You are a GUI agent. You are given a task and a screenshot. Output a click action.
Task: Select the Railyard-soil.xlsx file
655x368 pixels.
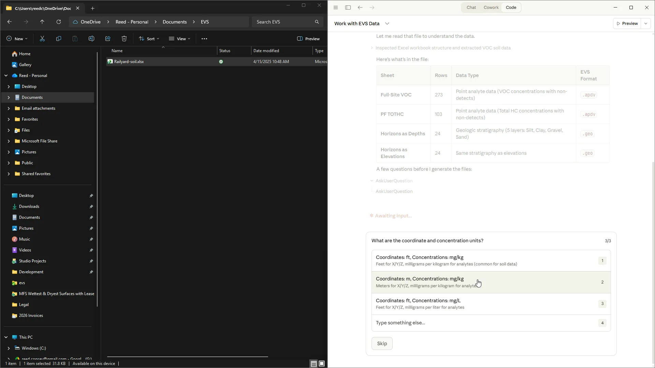[x=129, y=62]
